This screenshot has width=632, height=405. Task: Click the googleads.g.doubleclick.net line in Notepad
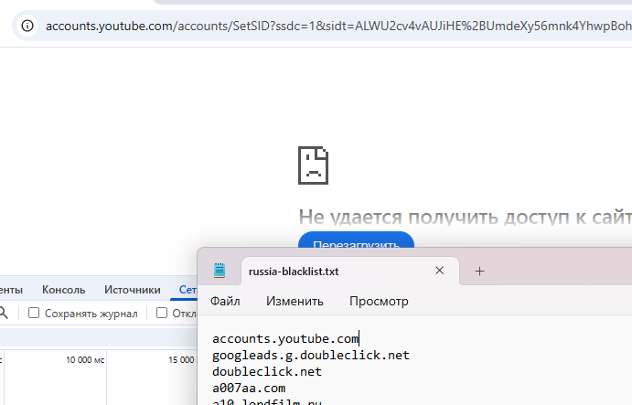pos(311,355)
